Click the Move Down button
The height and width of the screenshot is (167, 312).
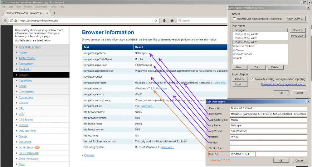[297, 36]
